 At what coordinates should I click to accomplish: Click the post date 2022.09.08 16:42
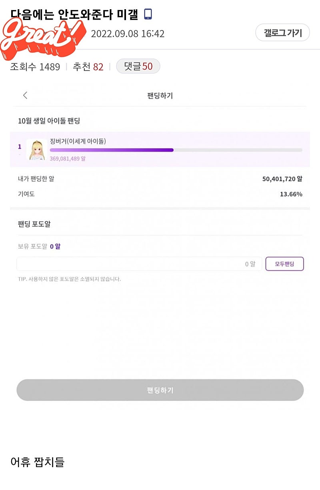click(x=128, y=34)
